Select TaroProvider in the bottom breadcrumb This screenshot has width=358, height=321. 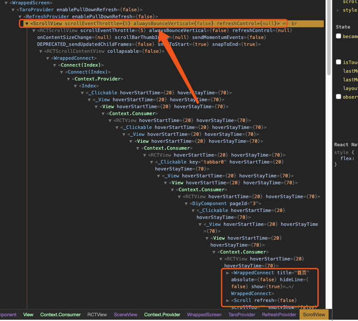(x=242, y=315)
